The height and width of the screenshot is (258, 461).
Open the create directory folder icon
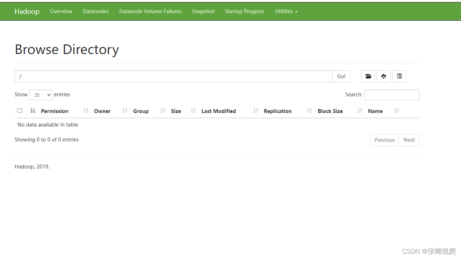368,76
